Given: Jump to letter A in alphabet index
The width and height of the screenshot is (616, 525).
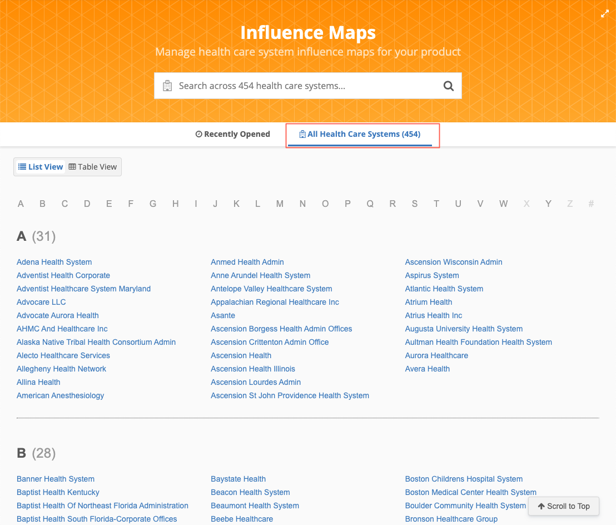Looking at the screenshot, I should point(21,204).
